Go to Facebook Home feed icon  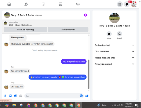tap(9, 4)
